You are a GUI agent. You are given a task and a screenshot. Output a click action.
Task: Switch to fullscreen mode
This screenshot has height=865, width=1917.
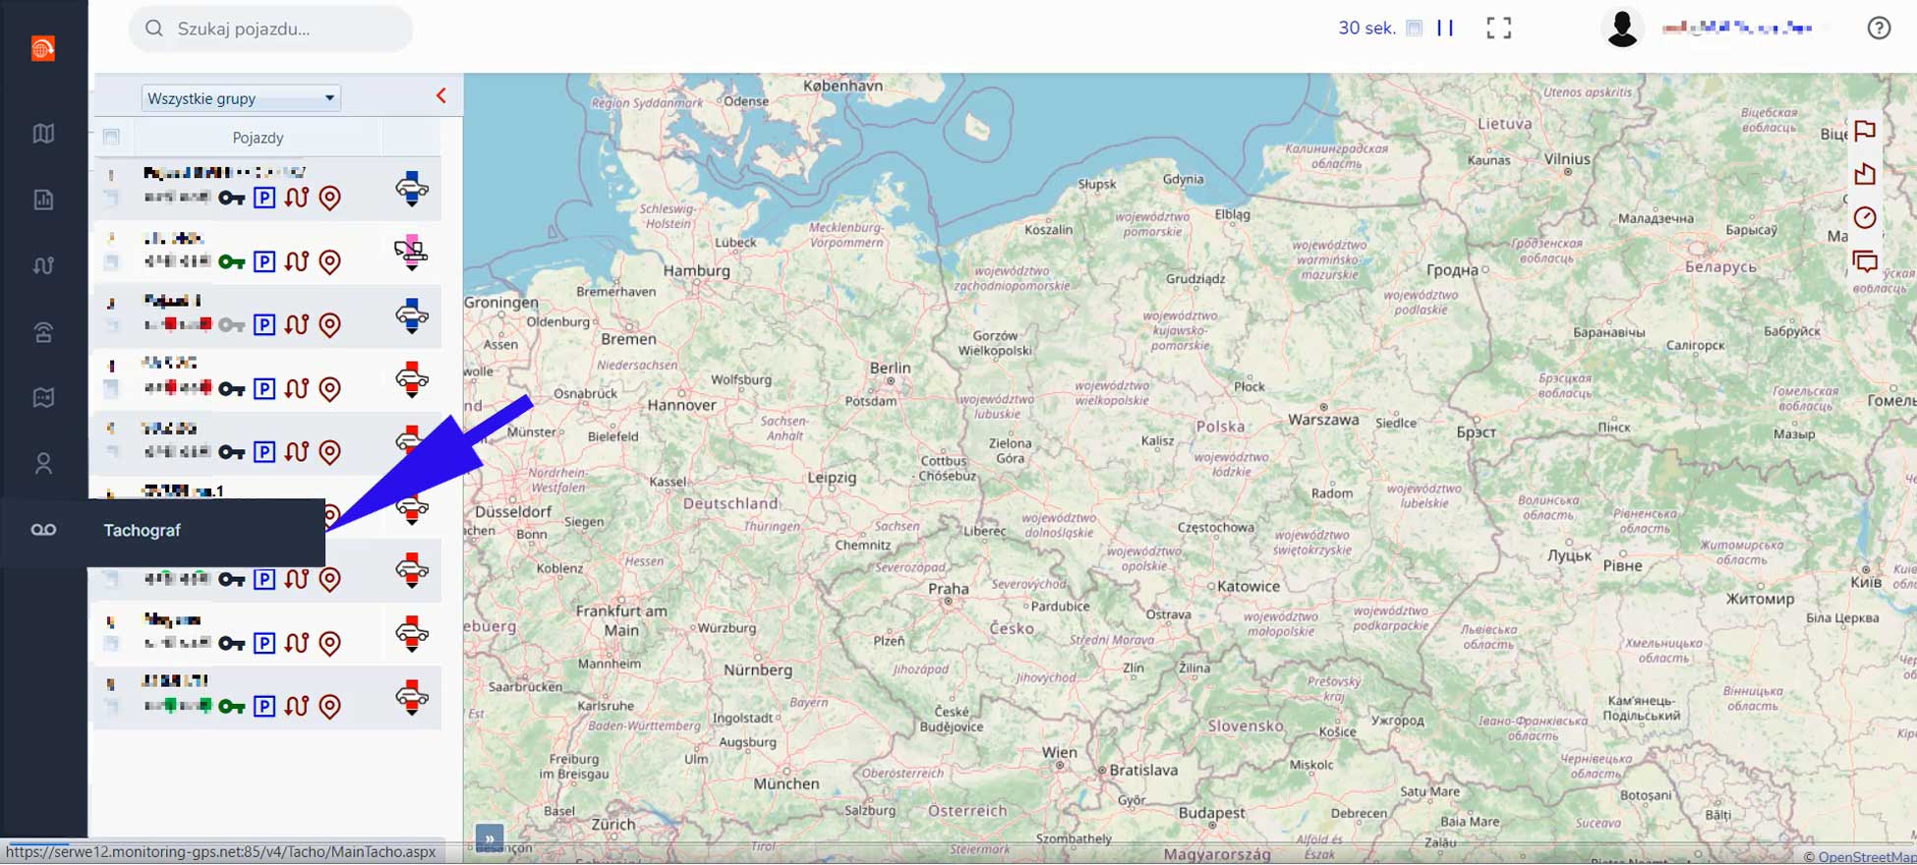pyautogui.click(x=1499, y=29)
